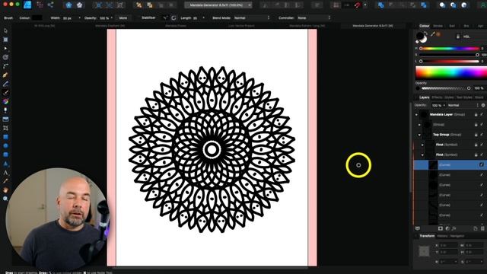Toggle window stabiliser mode

click(x=173, y=18)
